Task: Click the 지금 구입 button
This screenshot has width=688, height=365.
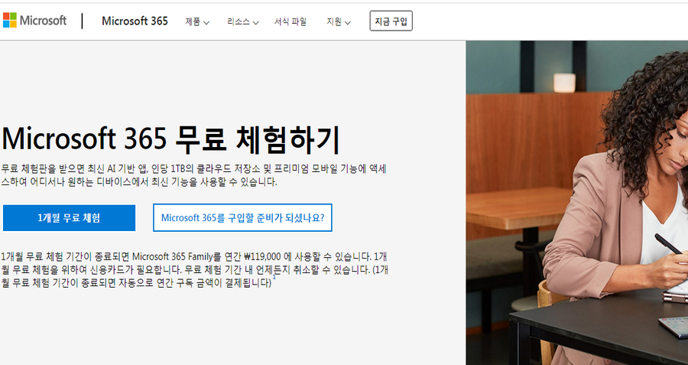Action: click(x=391, y=21)
